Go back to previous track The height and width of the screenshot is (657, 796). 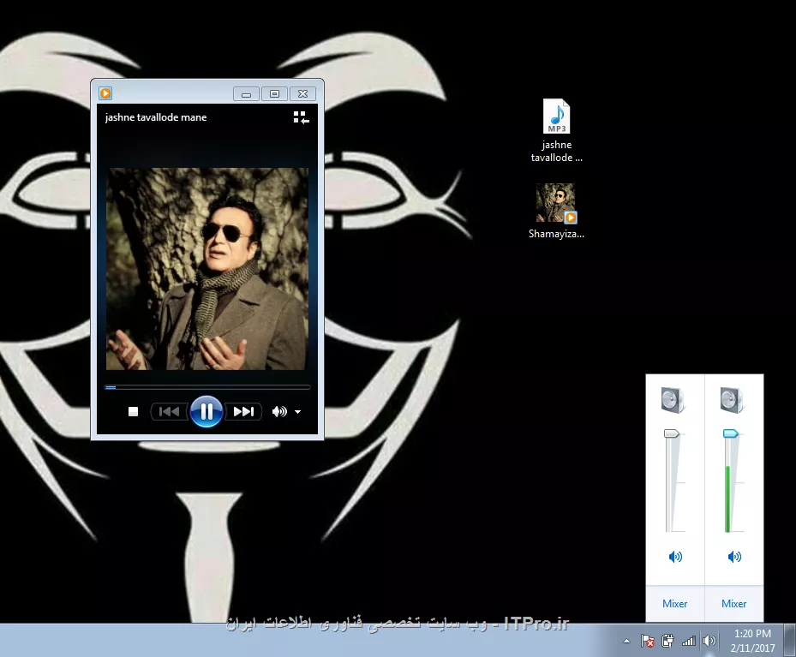169,411
